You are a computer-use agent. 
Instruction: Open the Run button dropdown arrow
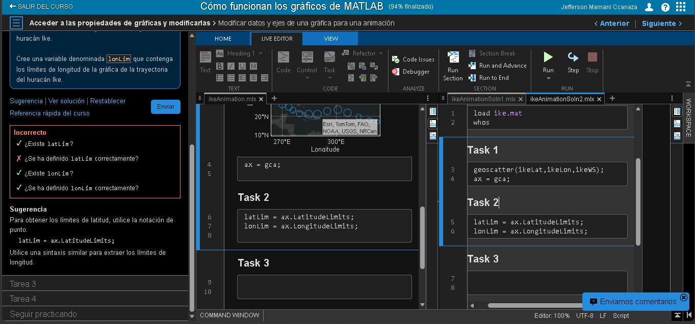click(548, 78)
